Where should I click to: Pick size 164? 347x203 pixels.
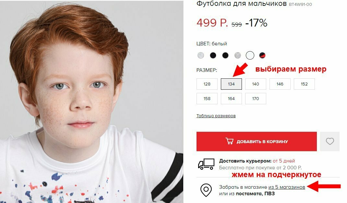point(231,98)
